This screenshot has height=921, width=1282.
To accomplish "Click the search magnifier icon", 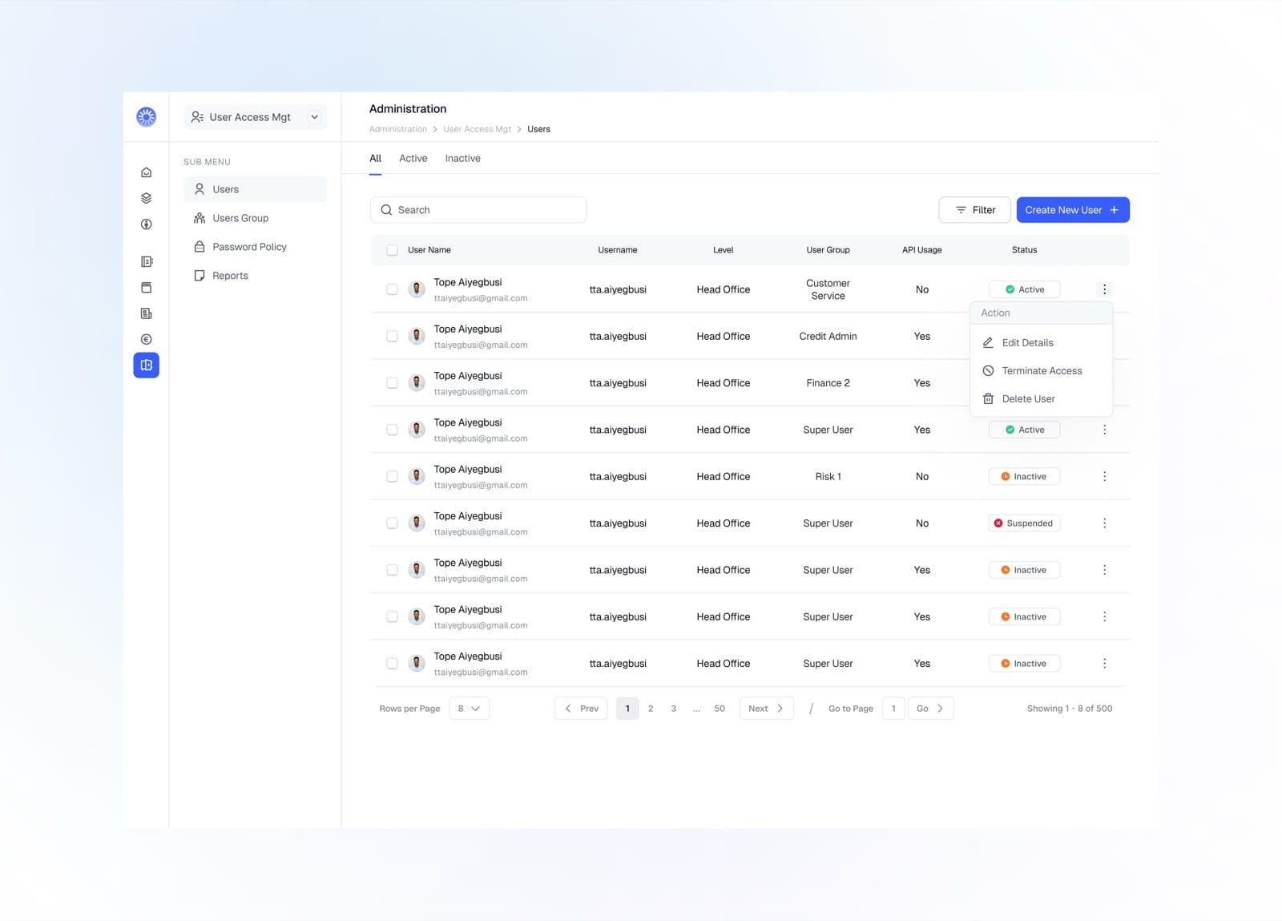I will pyautogui.click(x=386, y=210).
